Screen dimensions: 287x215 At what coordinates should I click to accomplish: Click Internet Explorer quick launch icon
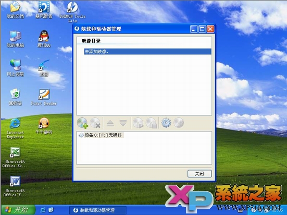[43, 210]
